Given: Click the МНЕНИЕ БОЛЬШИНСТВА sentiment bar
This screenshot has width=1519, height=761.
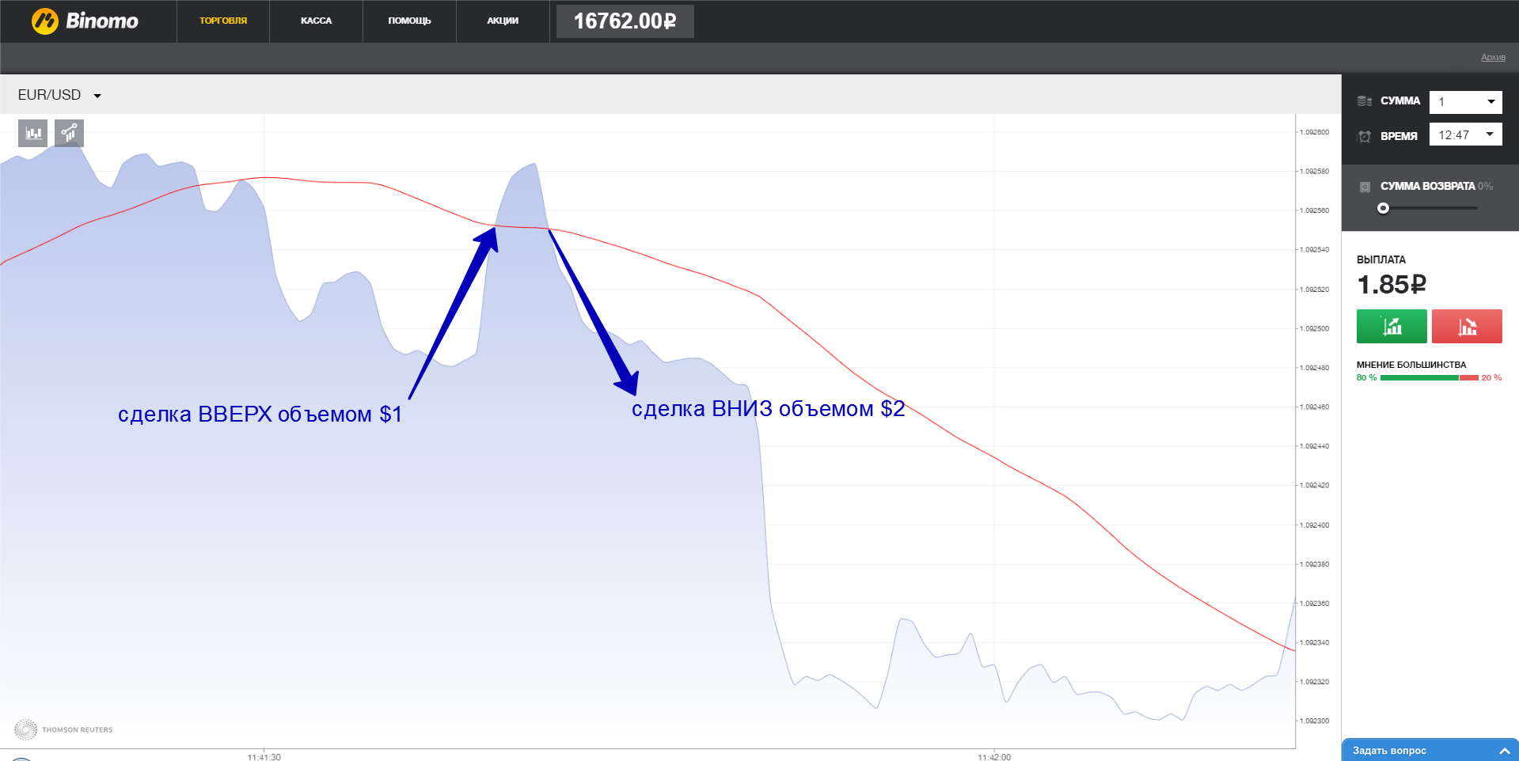Looking at the screenshot, I should pyautogui.click(x=1429, y=378).
